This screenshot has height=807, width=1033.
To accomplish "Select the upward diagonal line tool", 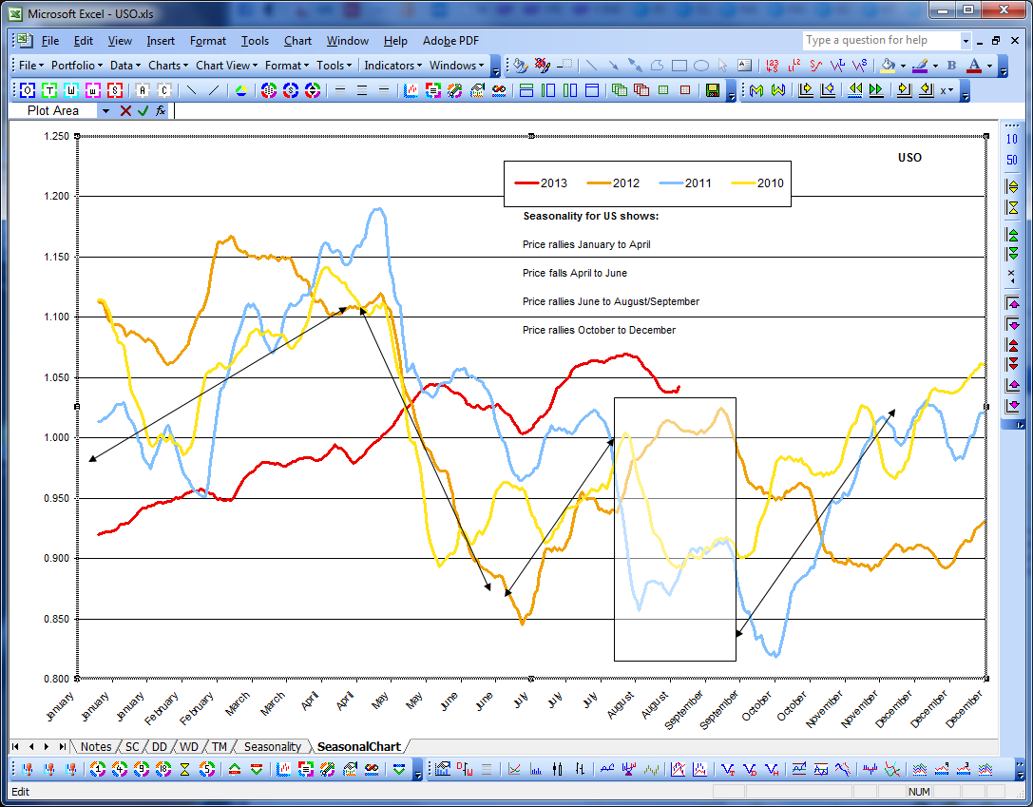I will click(214, 90).
